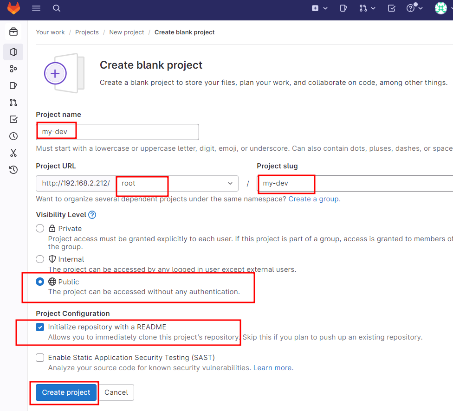Go to New project breadcrumb

[127, 32]
